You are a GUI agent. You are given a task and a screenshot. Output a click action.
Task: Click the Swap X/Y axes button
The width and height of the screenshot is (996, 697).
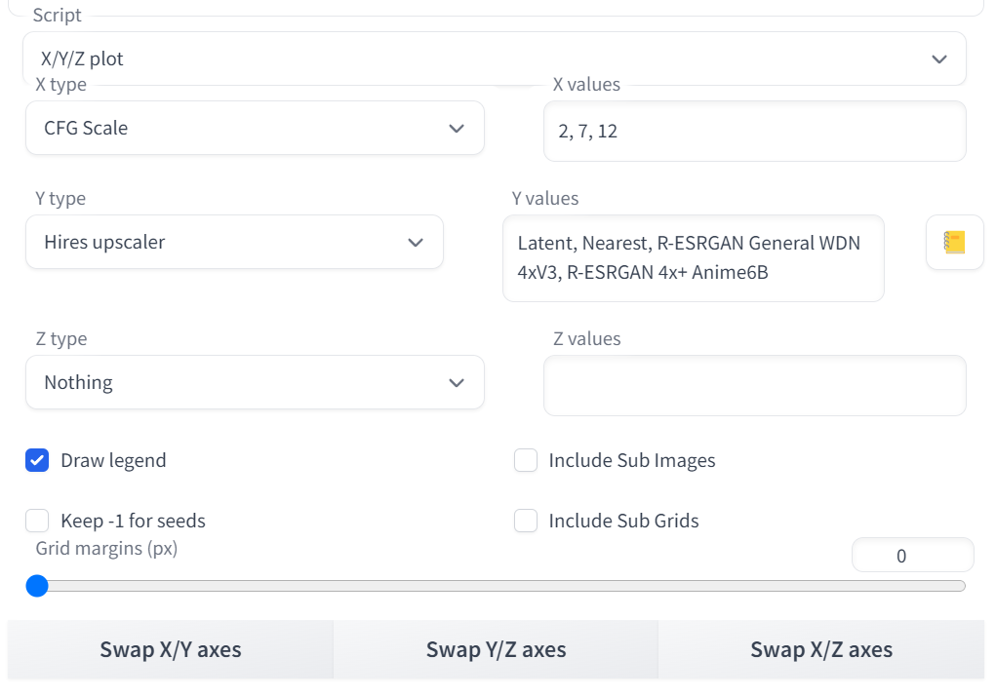pyautogui.click(x=171, y=649)
